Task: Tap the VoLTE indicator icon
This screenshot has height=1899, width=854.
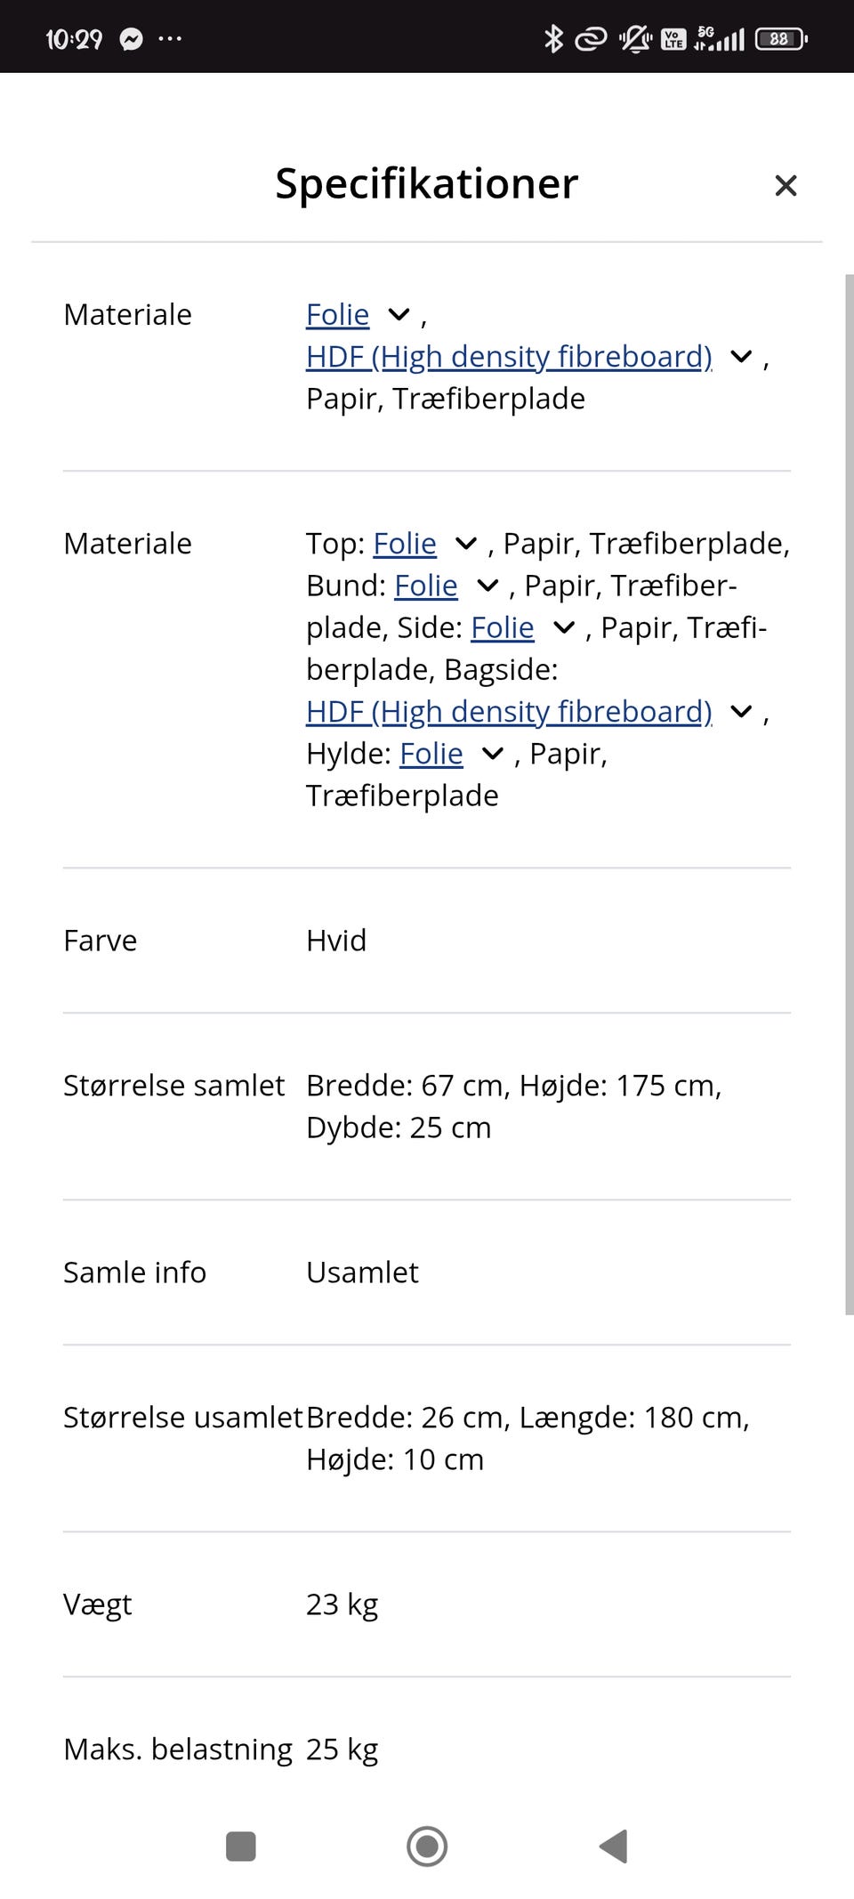Action: click(673, 37)
